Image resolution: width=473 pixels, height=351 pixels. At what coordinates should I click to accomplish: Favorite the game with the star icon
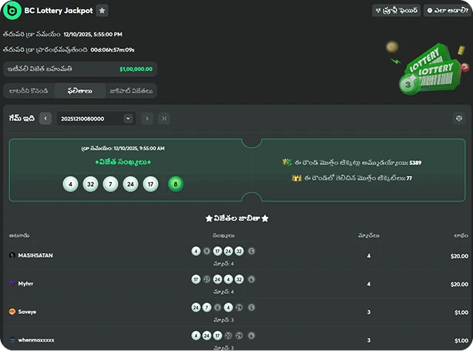pos(103,11)
